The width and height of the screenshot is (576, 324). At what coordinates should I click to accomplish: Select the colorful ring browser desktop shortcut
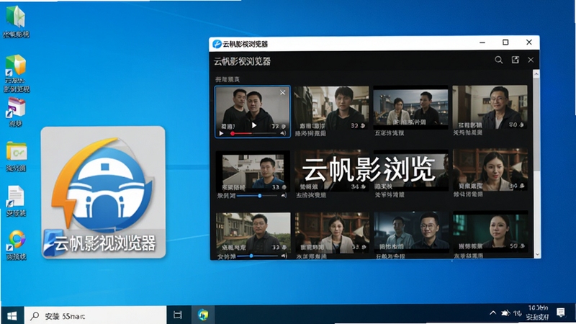pyautogui.click(x=17, y=245)
